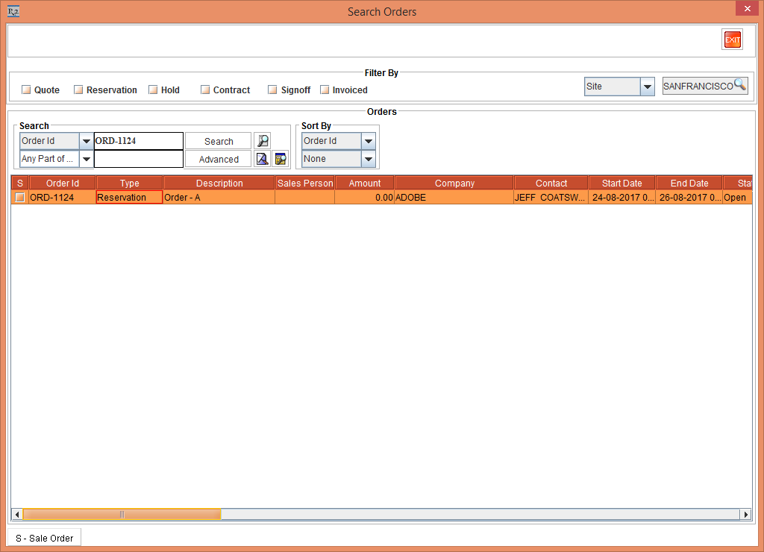The width and height of the screenshot is (764, 552).
Task: Click the right arrow of horizontal scrollbar
Action: point(745,515)
